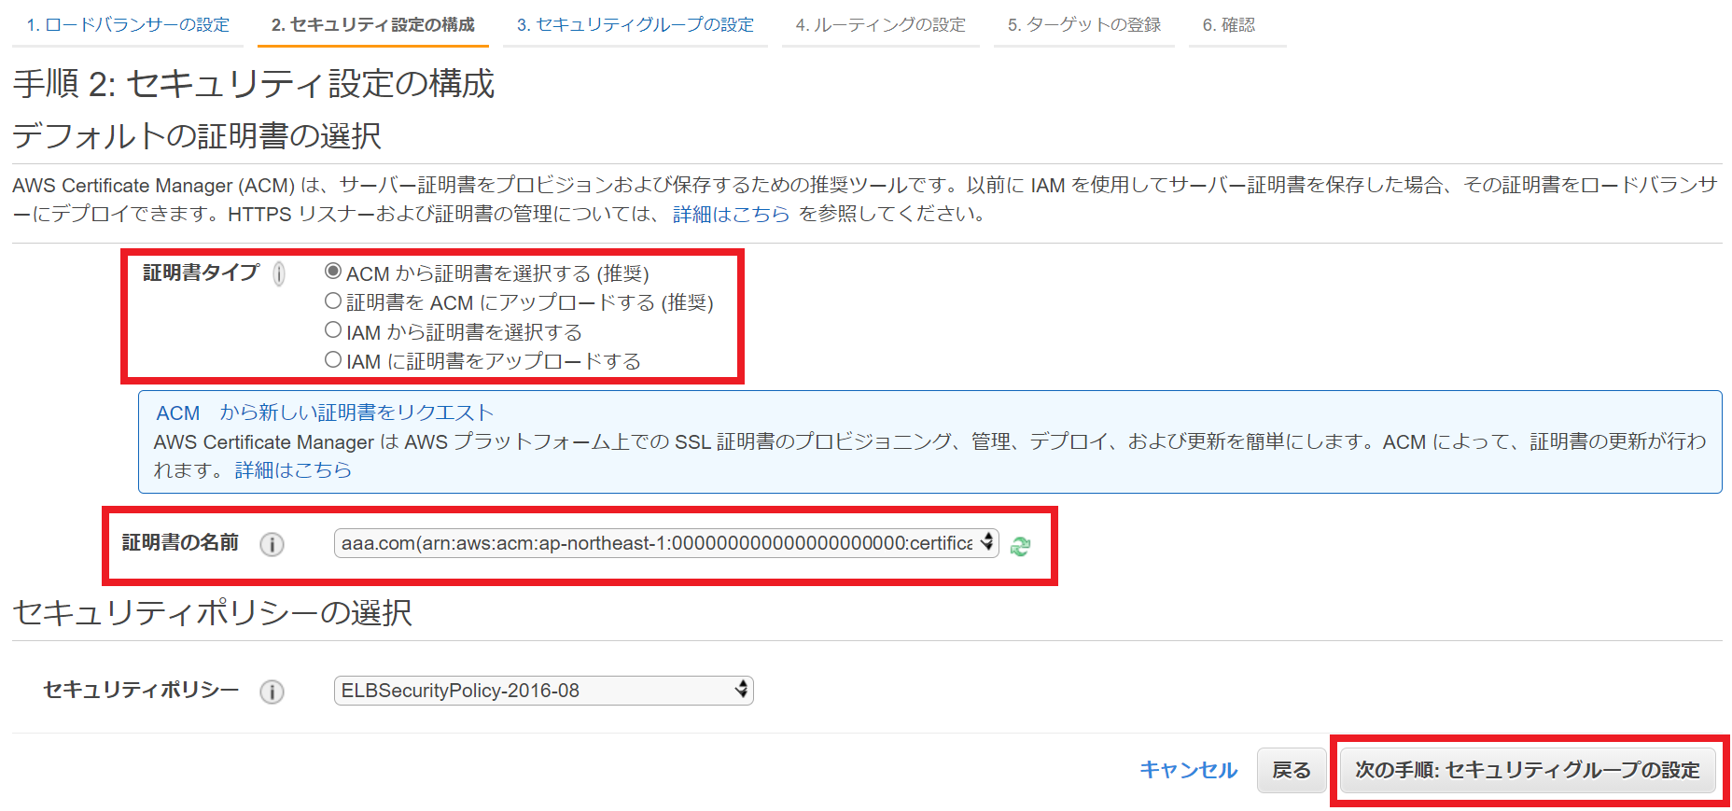Viewport: 1732px width, 811px height.
Task: Open tab 5. ターゲットの登録
Action: [x=1084, y=25]
